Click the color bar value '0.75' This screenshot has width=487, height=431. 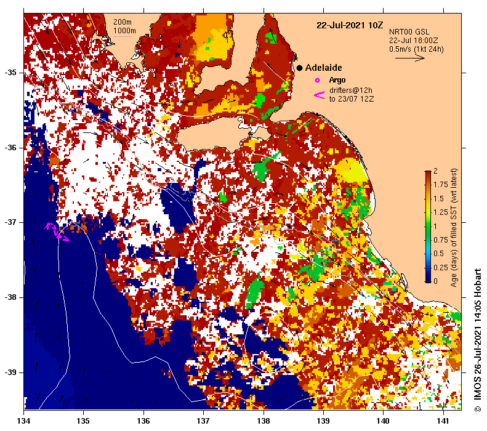tap(441, 240)
